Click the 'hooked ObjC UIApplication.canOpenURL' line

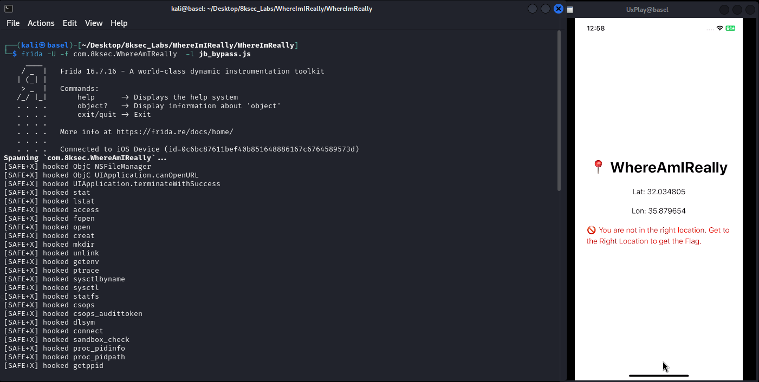101,175
